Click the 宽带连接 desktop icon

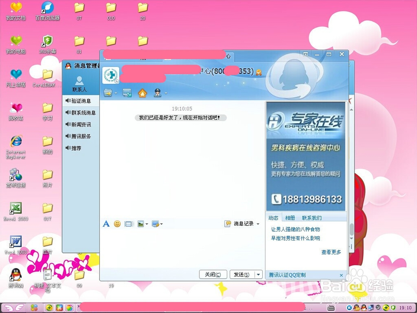[x=16, y=178]
